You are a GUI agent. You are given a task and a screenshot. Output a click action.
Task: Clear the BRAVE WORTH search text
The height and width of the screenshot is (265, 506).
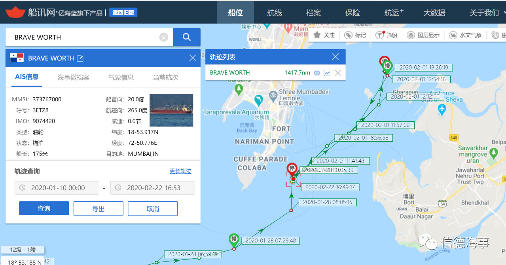164,38
